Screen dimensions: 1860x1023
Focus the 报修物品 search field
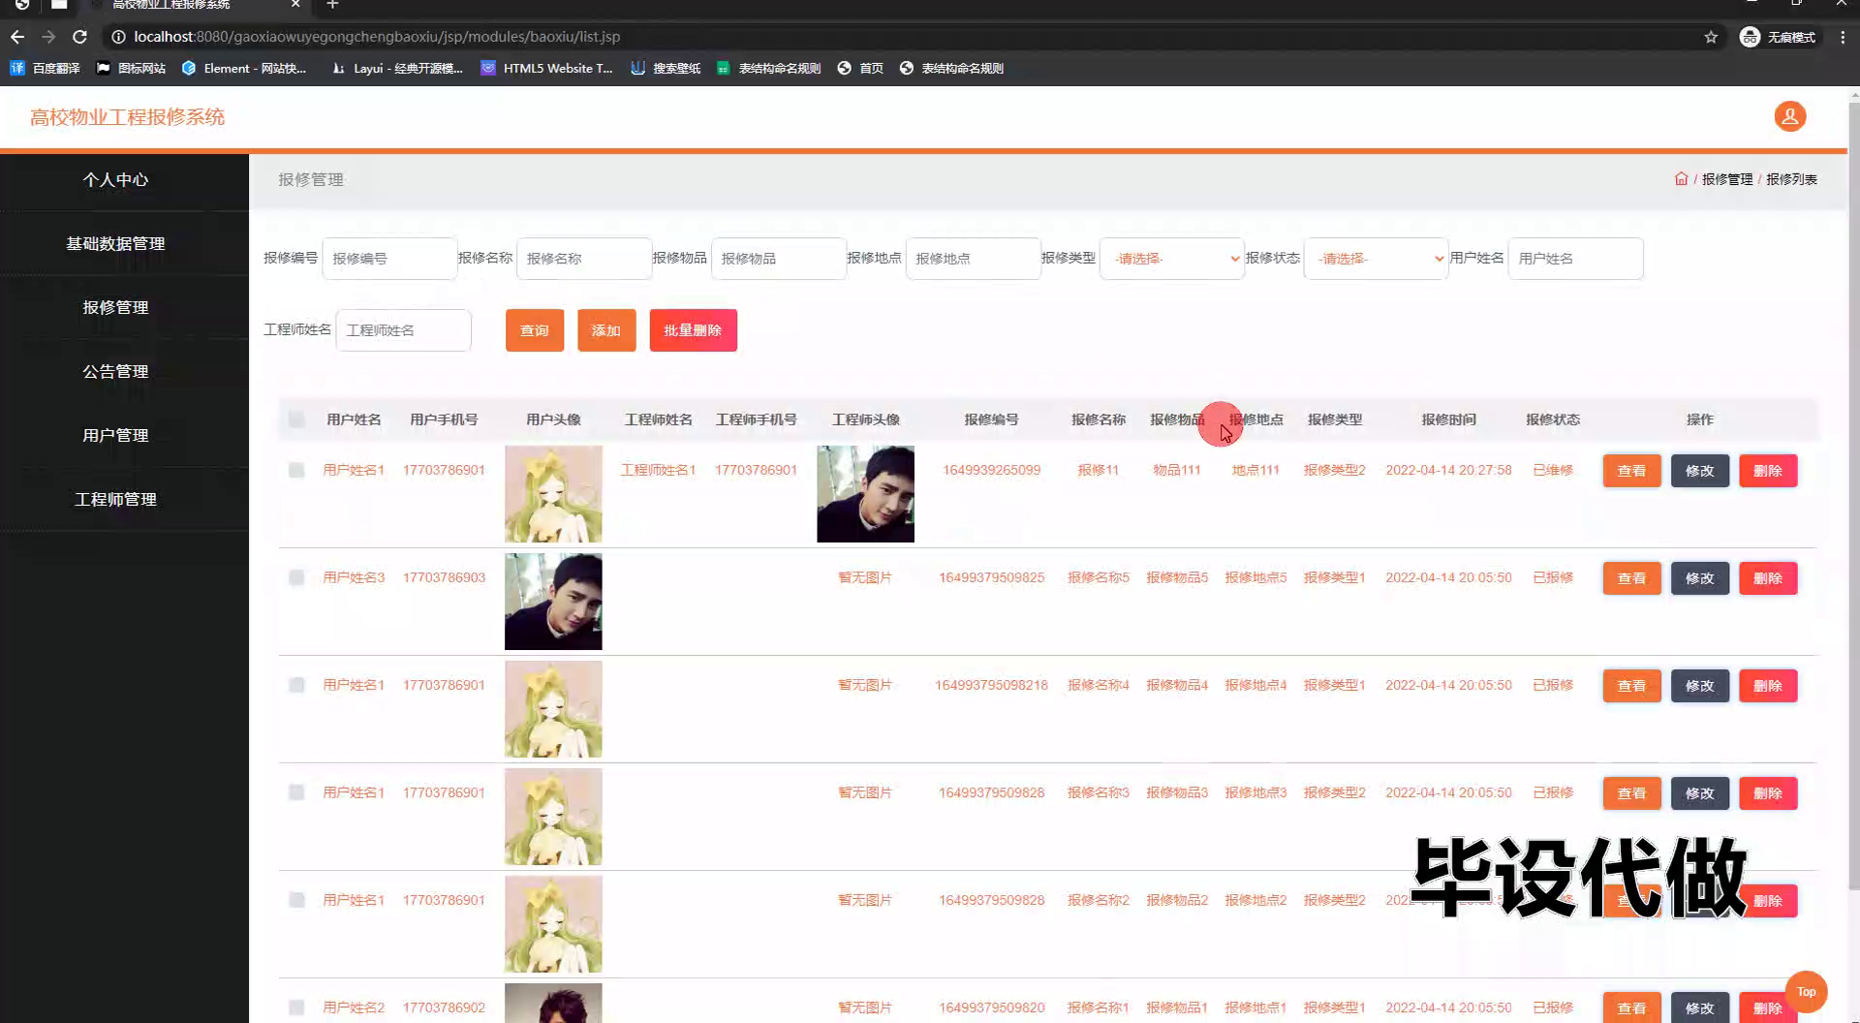click(779, 259)
